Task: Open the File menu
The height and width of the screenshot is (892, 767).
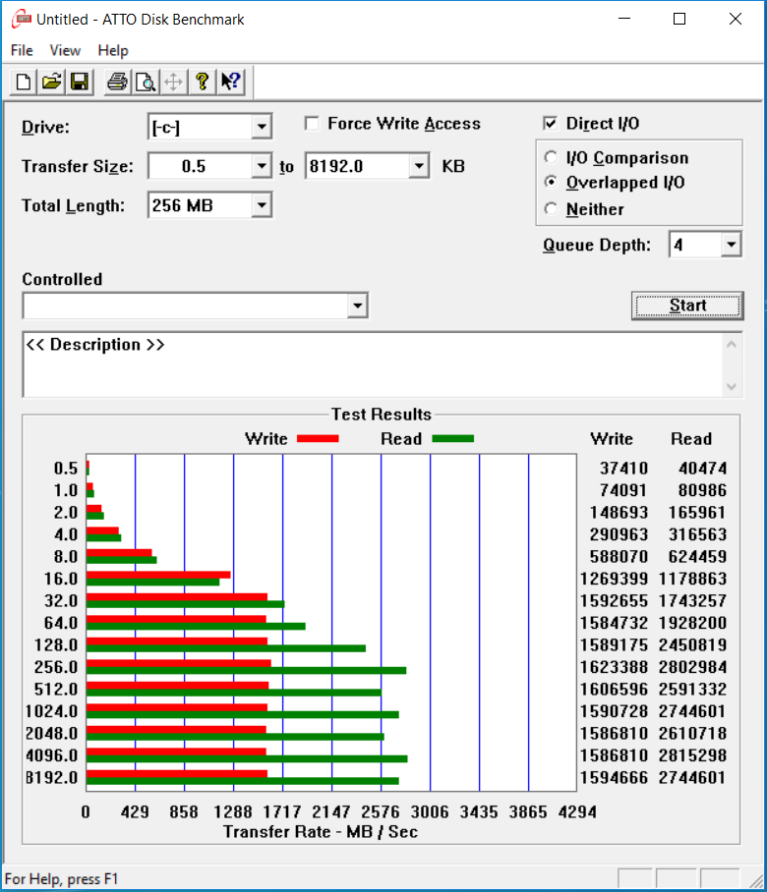Action: click(x=22, y=51)
